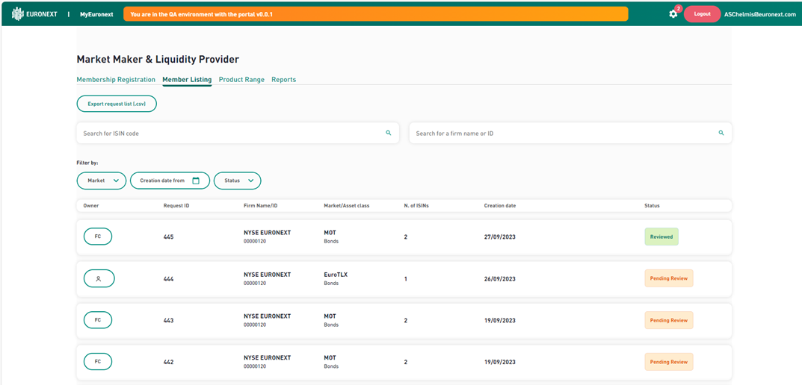Image resolution: width=802 pixels, height=385 pixels.
Task: Click the ISIN search magnifier icon
Action: pos(388,133)
